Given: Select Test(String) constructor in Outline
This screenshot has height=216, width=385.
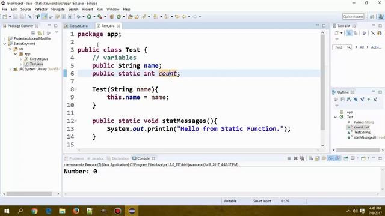Looking at the screenshot, I should click(x=362, y=132).
